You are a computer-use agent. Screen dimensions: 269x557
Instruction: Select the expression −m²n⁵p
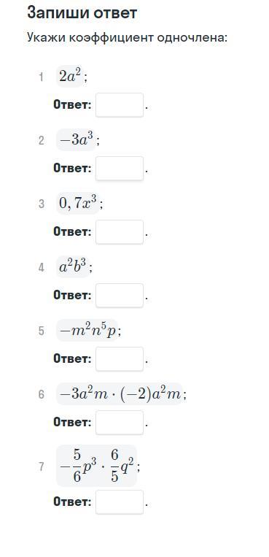click(87, 331)
